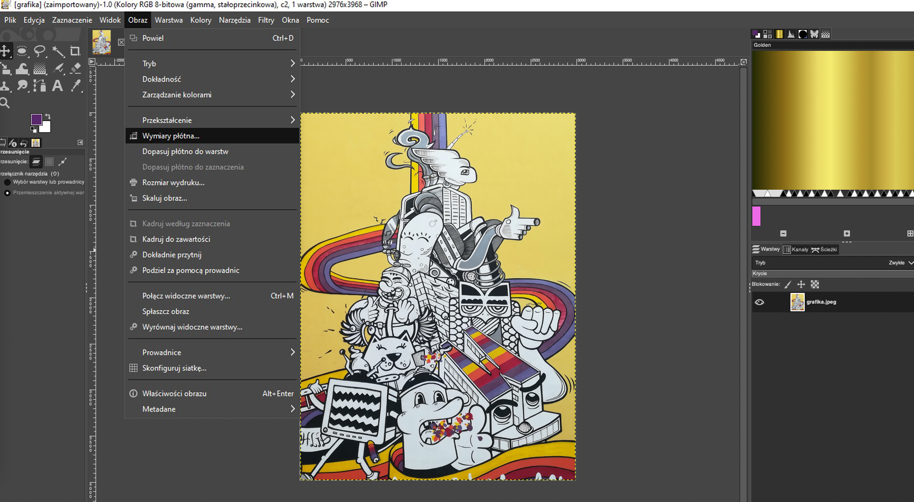Expand the Przekształcenie submenu
The height and width of the screenshot is (502, 914).
tap(212, 120)
